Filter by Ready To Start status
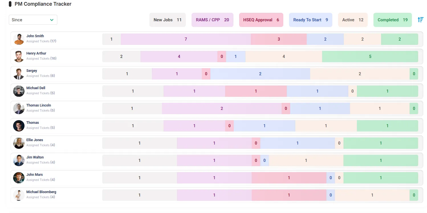The height and width of the screenshot is (213, 427). pos(310,20)
